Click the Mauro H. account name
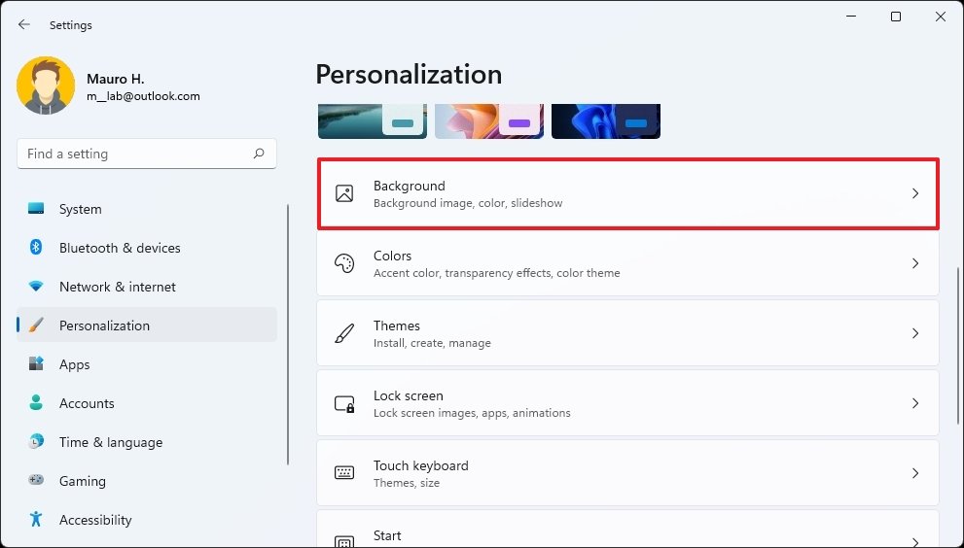The height and width of the screenshot is (548, 964). point(116,79)
